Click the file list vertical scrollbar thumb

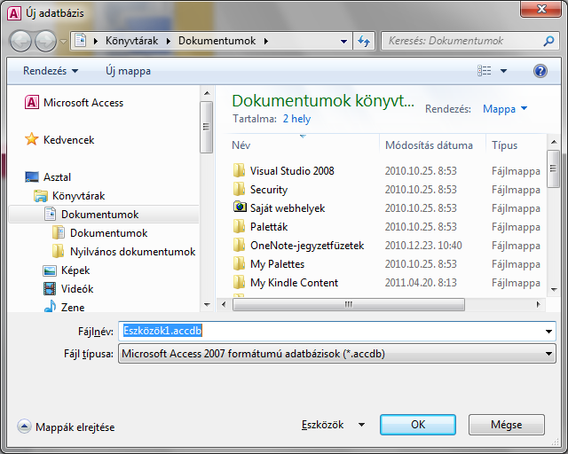coord(554,168)
